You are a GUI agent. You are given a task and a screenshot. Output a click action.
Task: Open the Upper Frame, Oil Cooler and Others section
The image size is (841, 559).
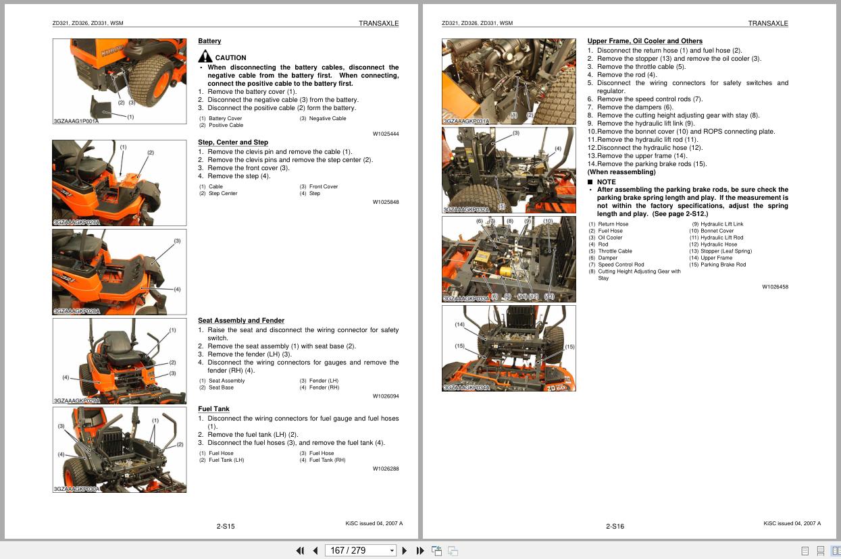click(x=646, y=41)
